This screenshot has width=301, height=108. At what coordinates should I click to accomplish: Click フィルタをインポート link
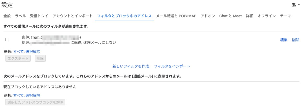pos(172,66)
